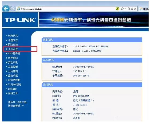151x126 pixels.
Task: Click the SSID value WWW.PC841.COM
Action: (x=81, y=96)
